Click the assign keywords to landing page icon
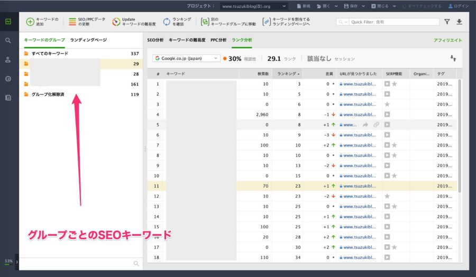Viewport: 476px width, 277px height. point(267,22)
